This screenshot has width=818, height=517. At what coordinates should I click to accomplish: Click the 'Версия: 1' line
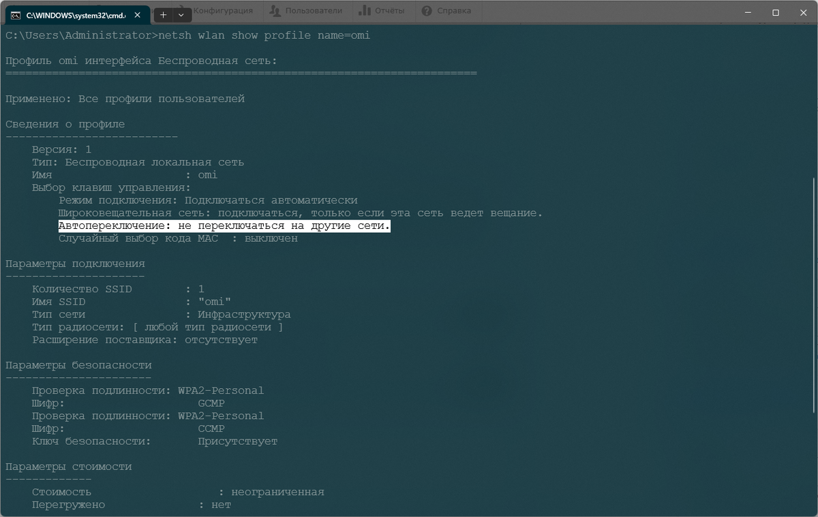(x=61, y=150)
